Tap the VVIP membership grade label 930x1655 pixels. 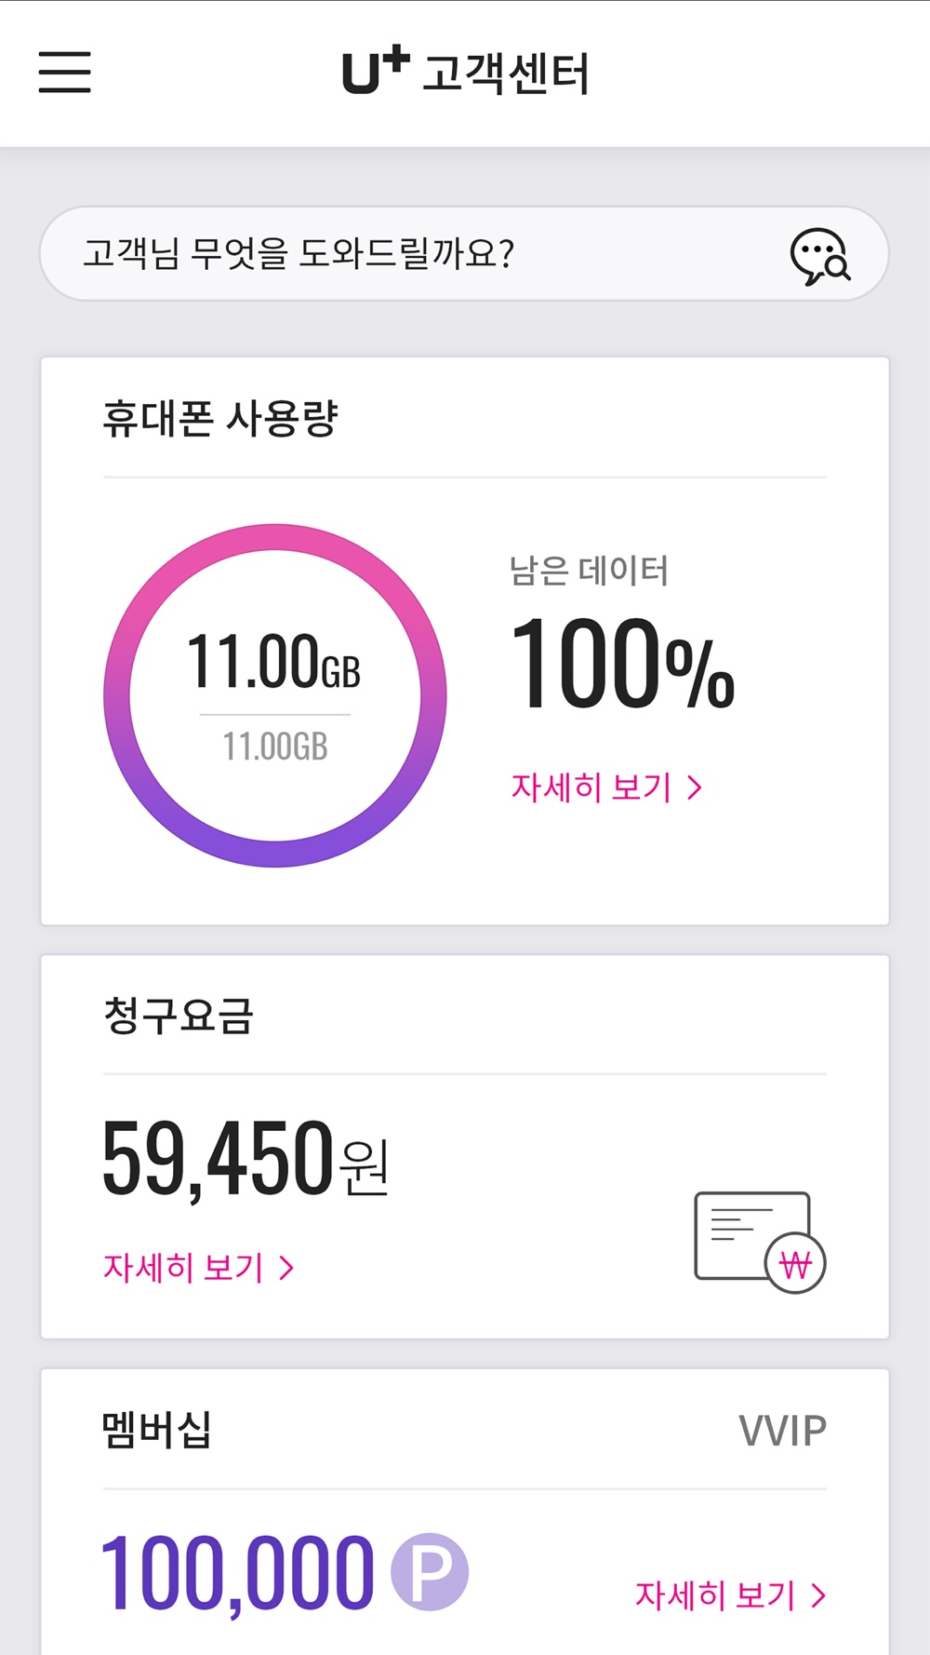782,1431
